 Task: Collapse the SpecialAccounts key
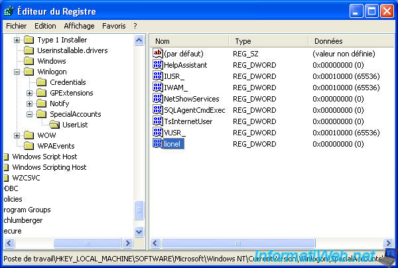29,115
